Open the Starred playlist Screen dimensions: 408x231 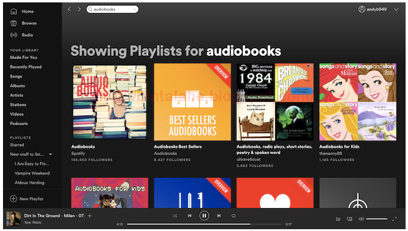click(x=17, y=145)
